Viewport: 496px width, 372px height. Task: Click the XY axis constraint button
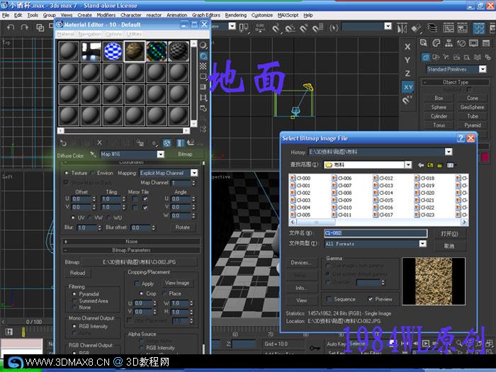pos(407,87)
